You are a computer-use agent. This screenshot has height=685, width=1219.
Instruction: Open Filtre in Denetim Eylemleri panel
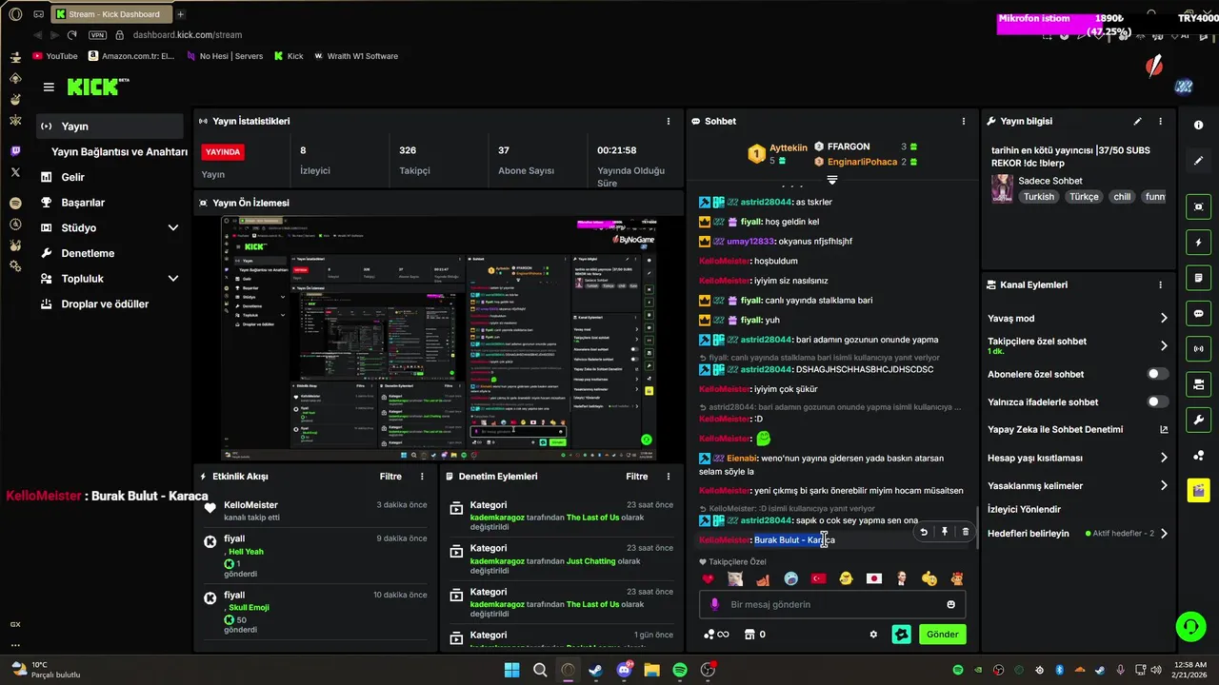[x=637, y=477]
